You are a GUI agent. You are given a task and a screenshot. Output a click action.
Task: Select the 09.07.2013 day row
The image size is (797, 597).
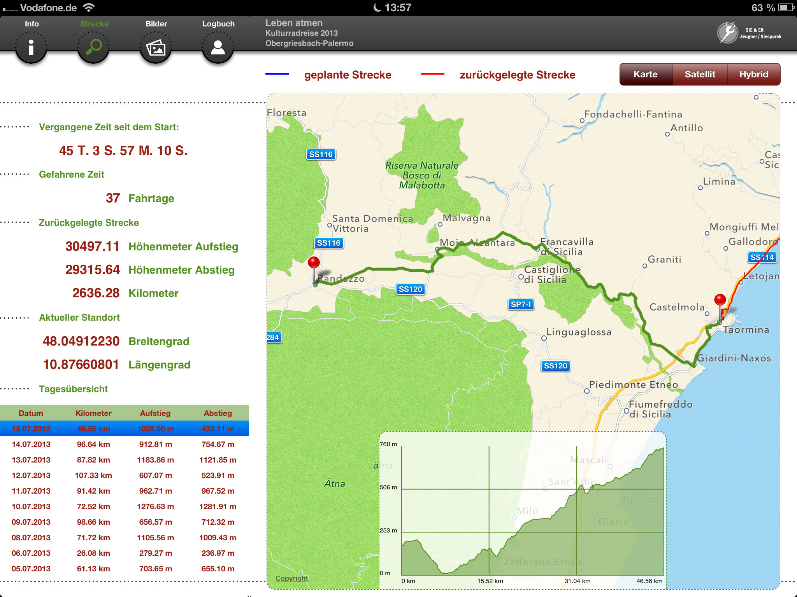click(x=125, y=522)
